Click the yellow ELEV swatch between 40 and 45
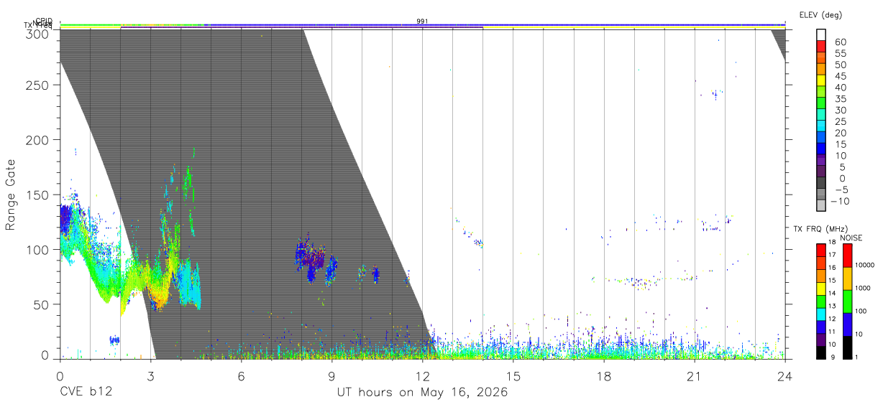Image resolution: width=883 pixels, height=407 pixels. pyautogui.click(x=821, y=81)
